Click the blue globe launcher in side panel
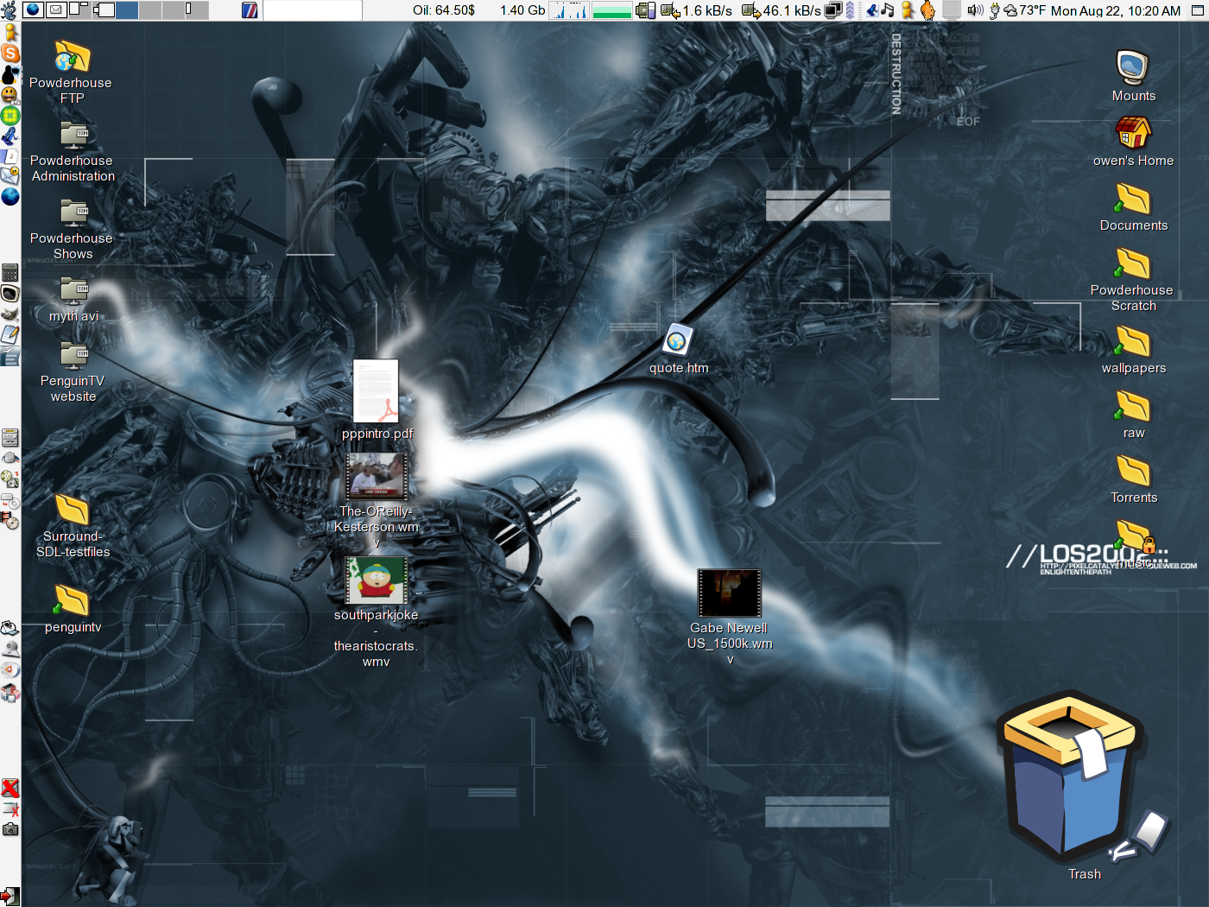Viewport: 1209px width, 907px height. point(10,197)
